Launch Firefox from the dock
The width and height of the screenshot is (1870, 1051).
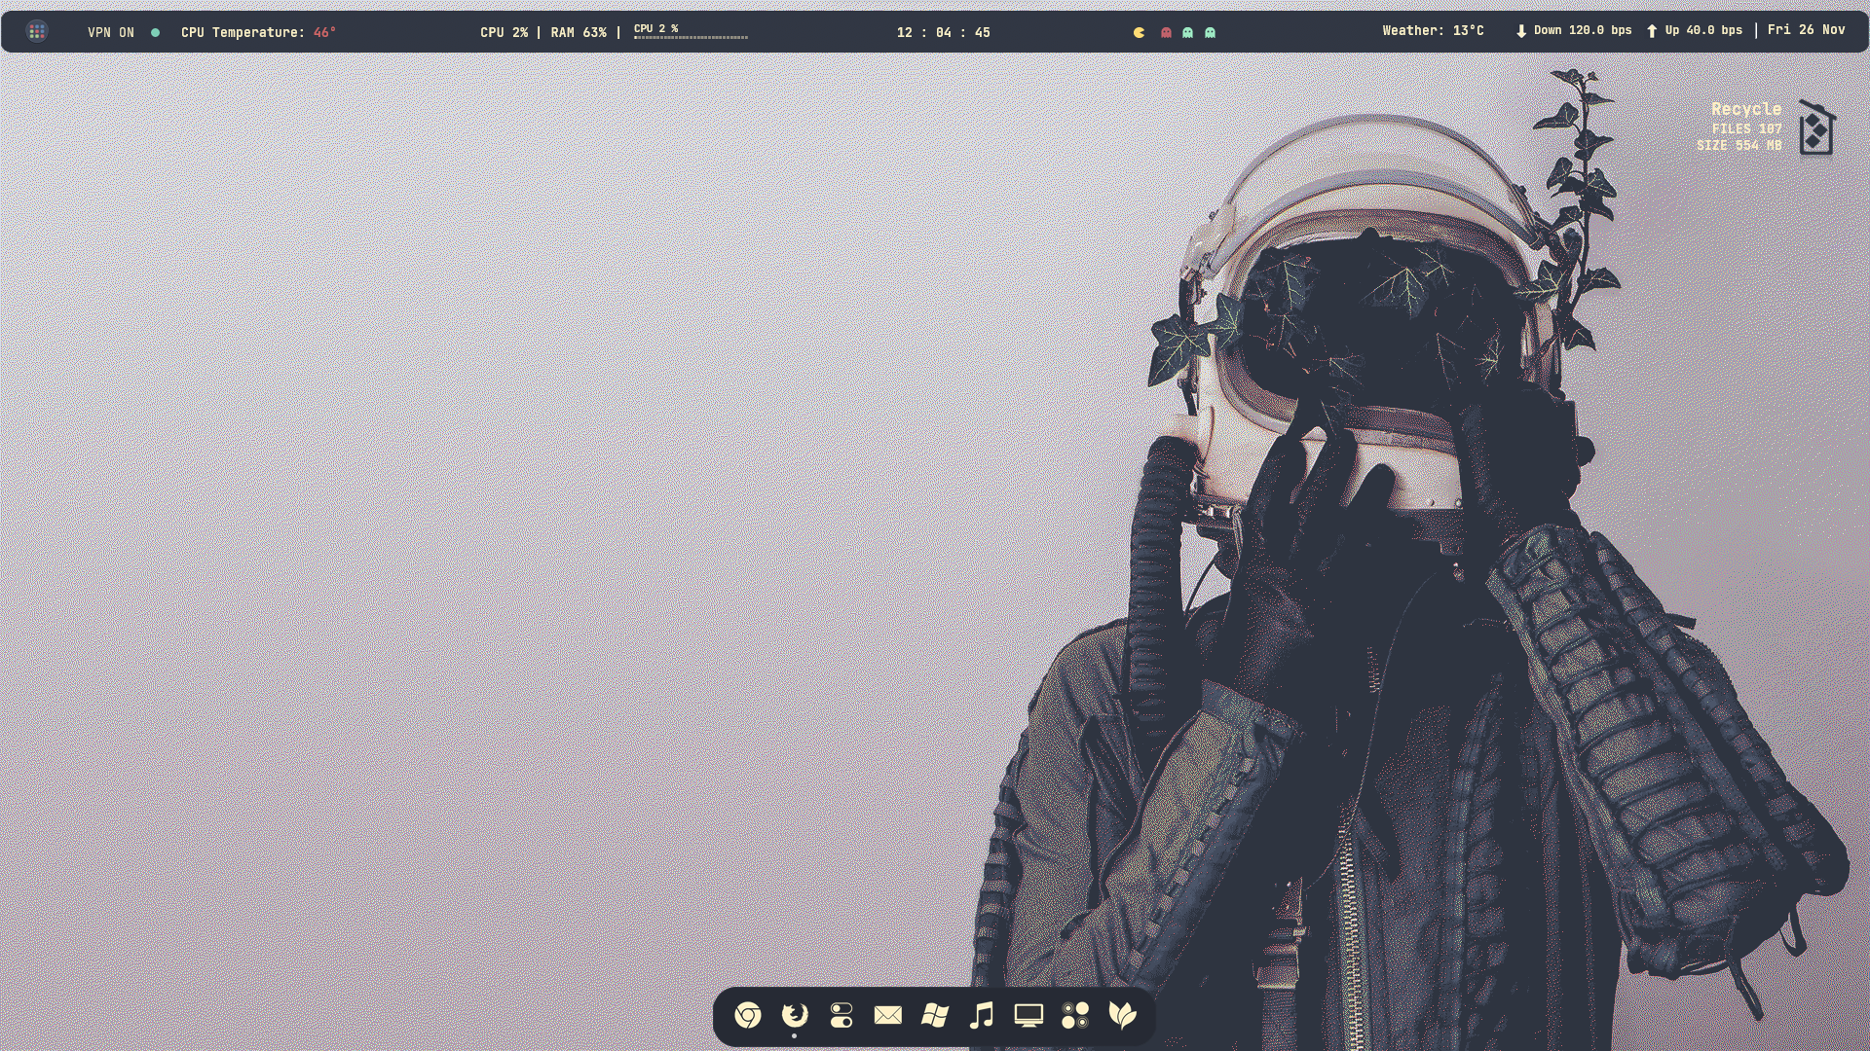click(795, 1015)
